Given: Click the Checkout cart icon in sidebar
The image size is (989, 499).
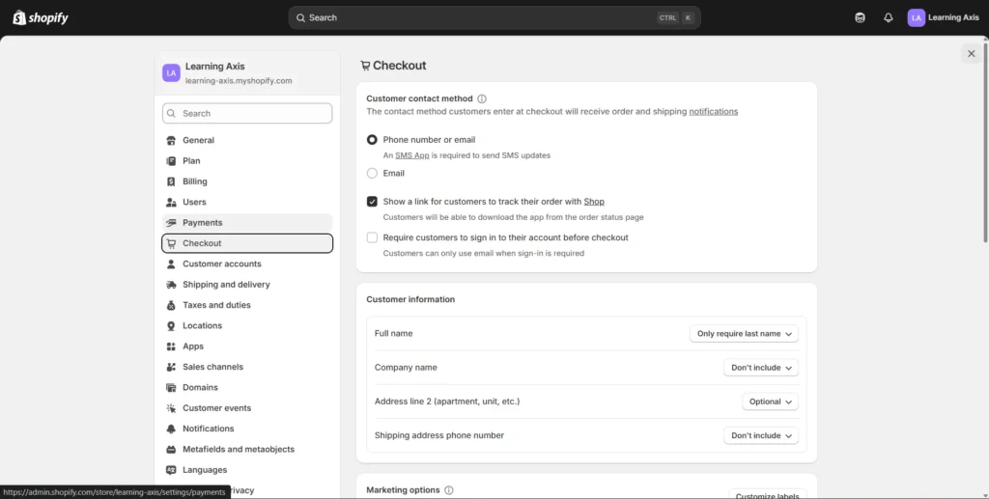Looking at the screenshot, I should [x=171, y=243].
